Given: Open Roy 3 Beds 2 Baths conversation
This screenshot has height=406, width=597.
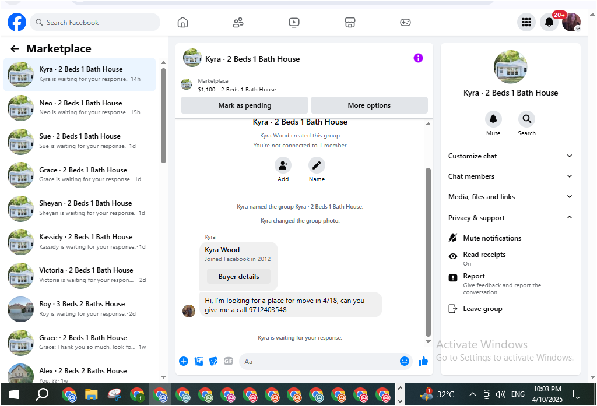Looking at the screenshot, I should [x=79, y=309].
